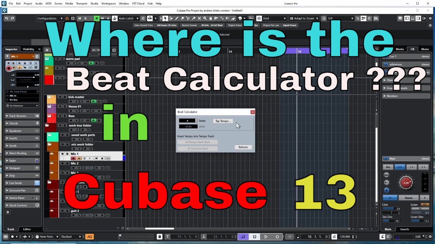Click the toolbar setup gear icon
This screenshot has width=435, height=244.
(x=430, y=18)
